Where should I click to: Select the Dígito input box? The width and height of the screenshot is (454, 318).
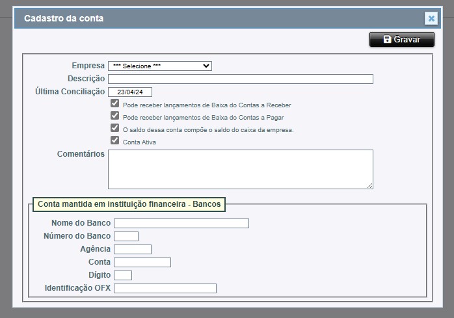[x=123, y=275]
